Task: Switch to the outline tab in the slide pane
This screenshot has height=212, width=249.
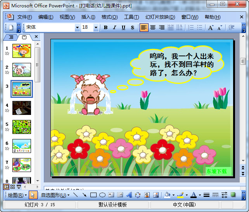Action: point(11,37)
